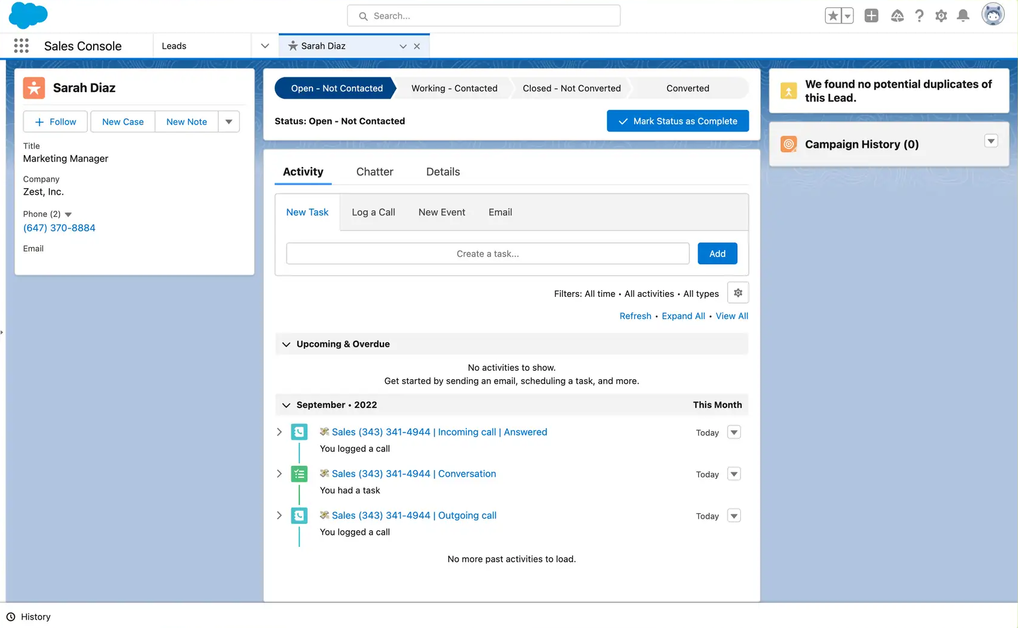
Task: Switch to the Chatter tab
Action: coord(374,172)
